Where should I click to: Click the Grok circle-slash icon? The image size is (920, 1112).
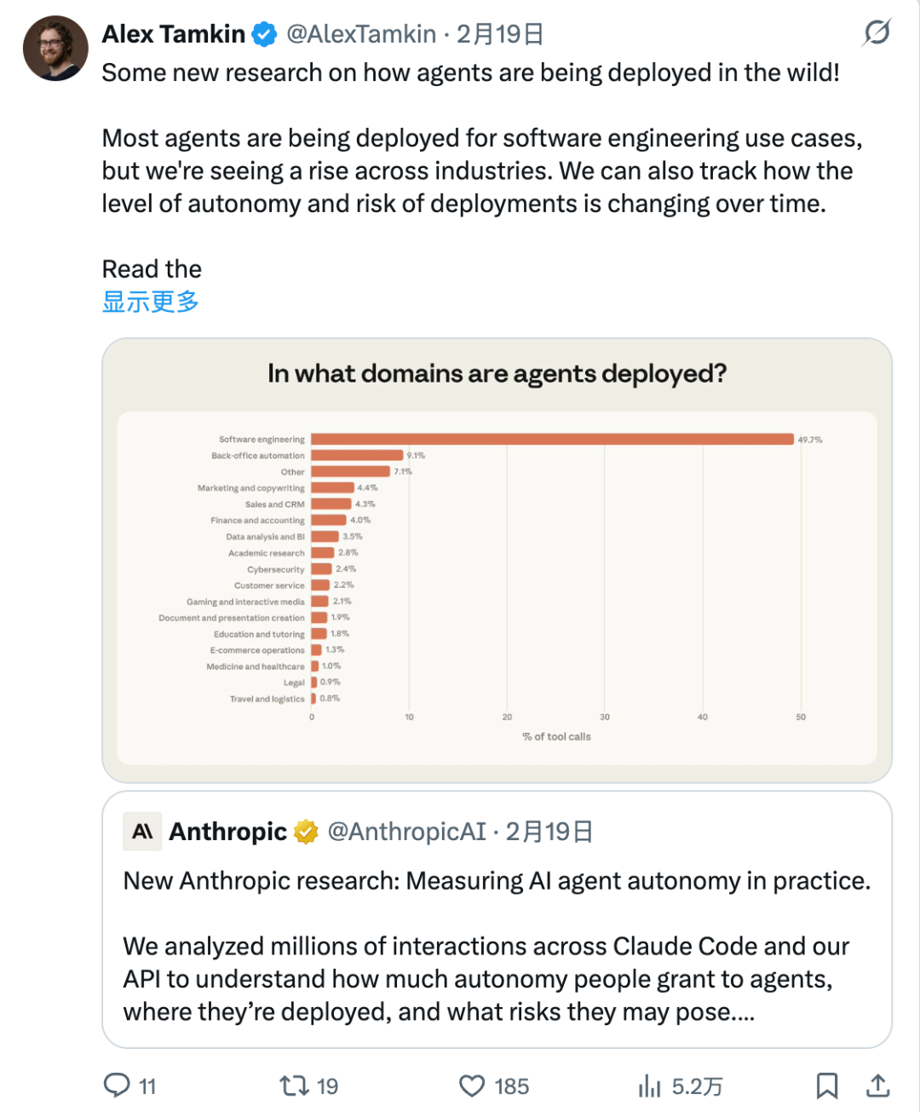pos(877,33)
